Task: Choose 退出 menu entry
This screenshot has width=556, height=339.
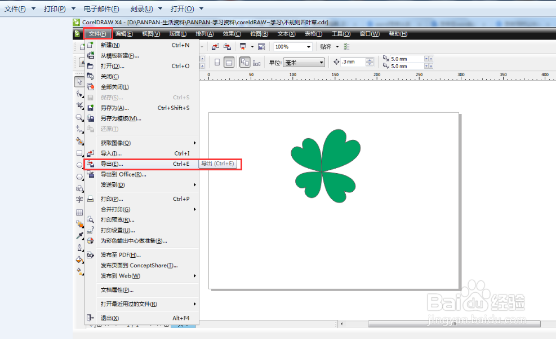Action: (142, 318)
